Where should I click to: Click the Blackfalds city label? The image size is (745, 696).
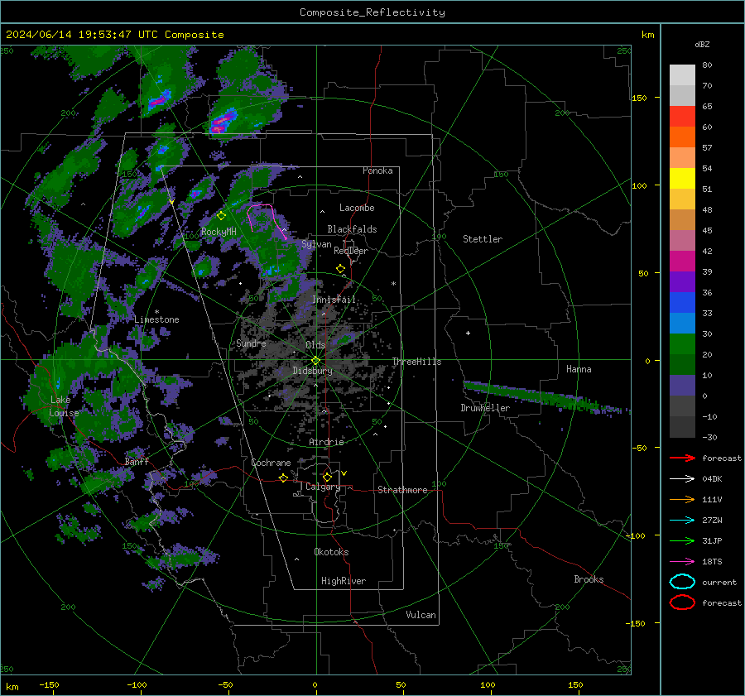(352, 229)
